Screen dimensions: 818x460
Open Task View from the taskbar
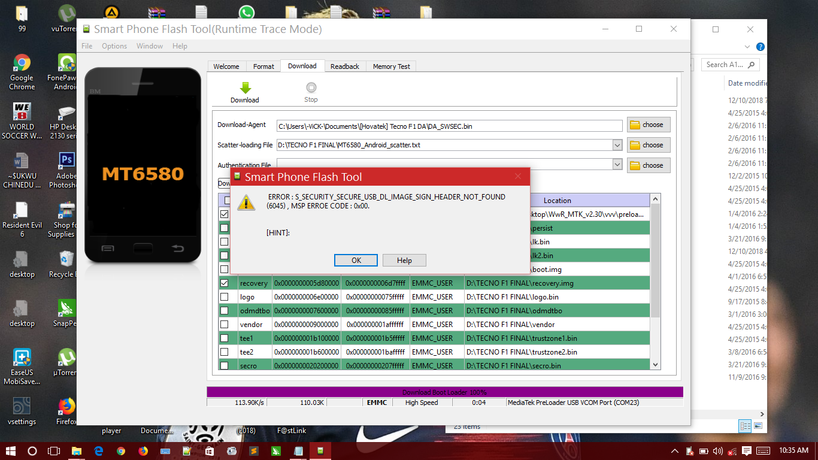pyautogui.click(x=54, y=450)
